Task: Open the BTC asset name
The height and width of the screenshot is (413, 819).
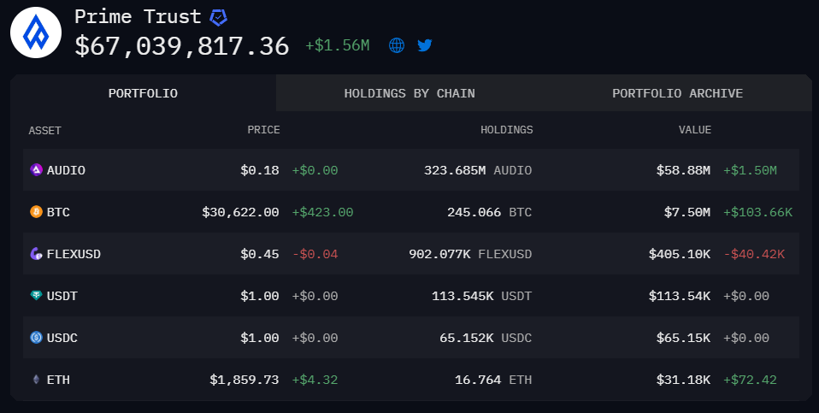Action: point(58,212)
